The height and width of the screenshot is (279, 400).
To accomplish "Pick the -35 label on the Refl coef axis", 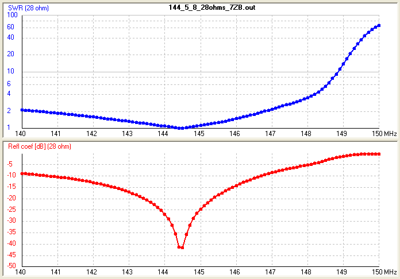I will [11, 232].
